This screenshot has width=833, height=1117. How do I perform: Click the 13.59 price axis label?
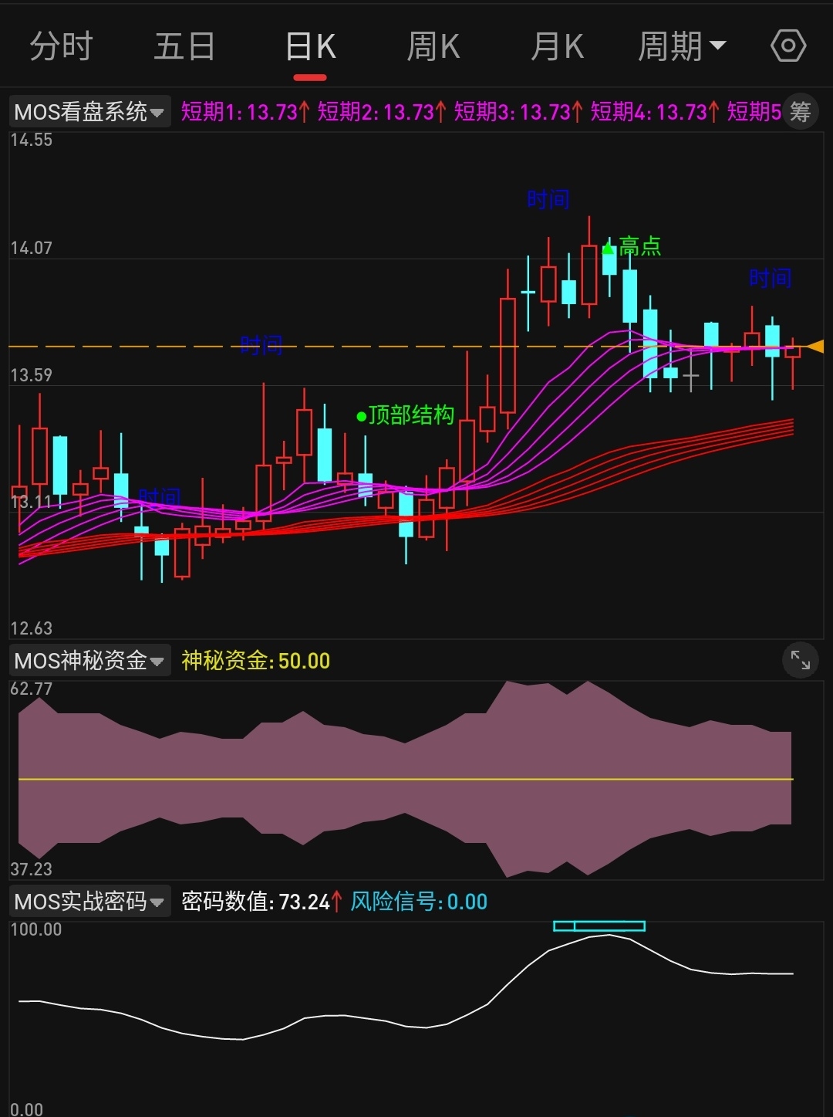coord(32,375)
